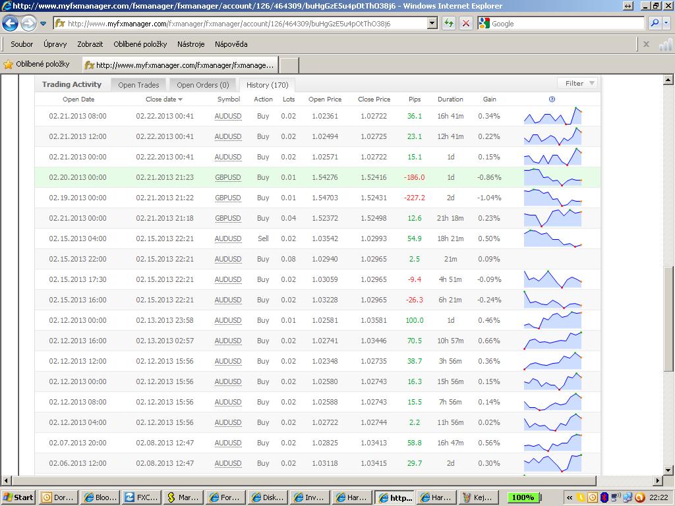Open favorites via the star icon
The width and height of the screenshot is (675, 506).
pyautogui.click(x=9, y=65)
